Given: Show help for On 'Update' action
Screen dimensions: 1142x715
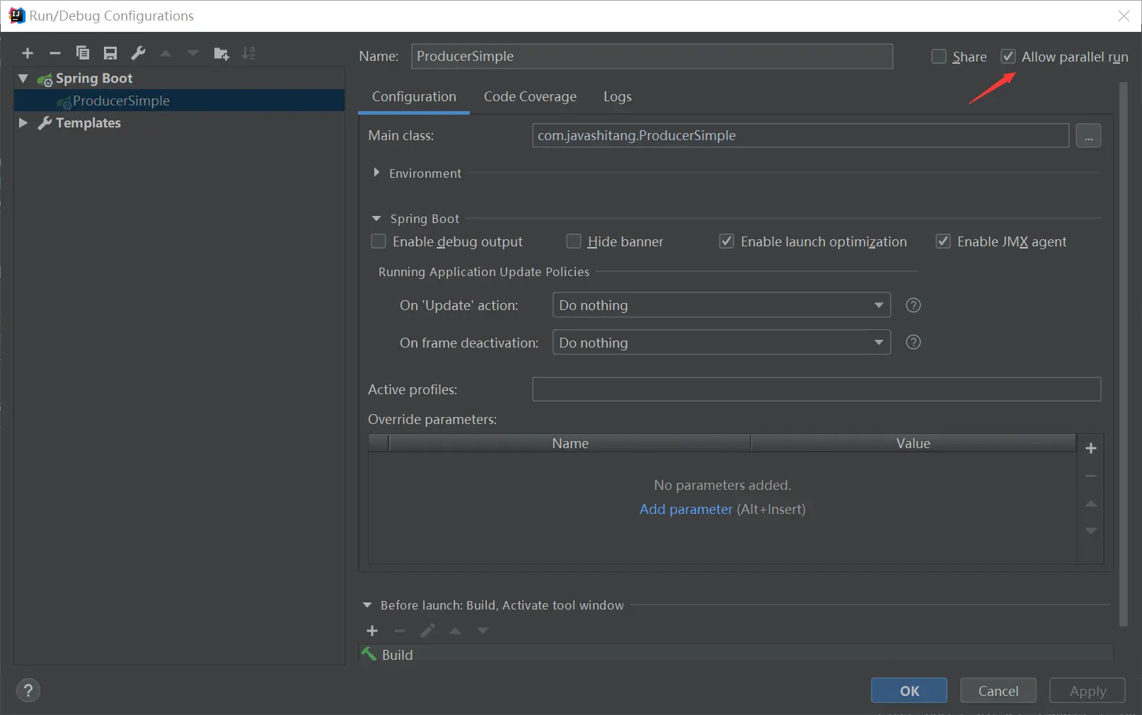Looking at the screenshot, I should (x=913, y=305).
